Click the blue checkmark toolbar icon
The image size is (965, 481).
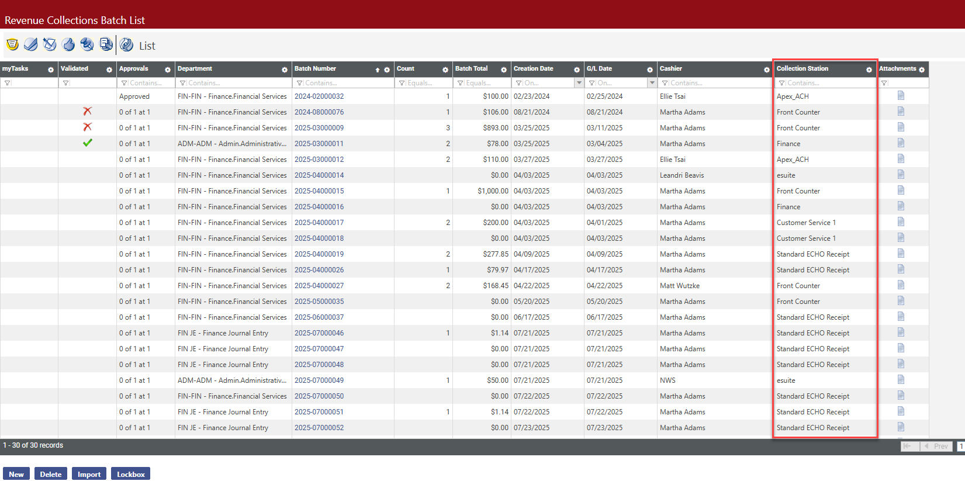pos(31,44)
